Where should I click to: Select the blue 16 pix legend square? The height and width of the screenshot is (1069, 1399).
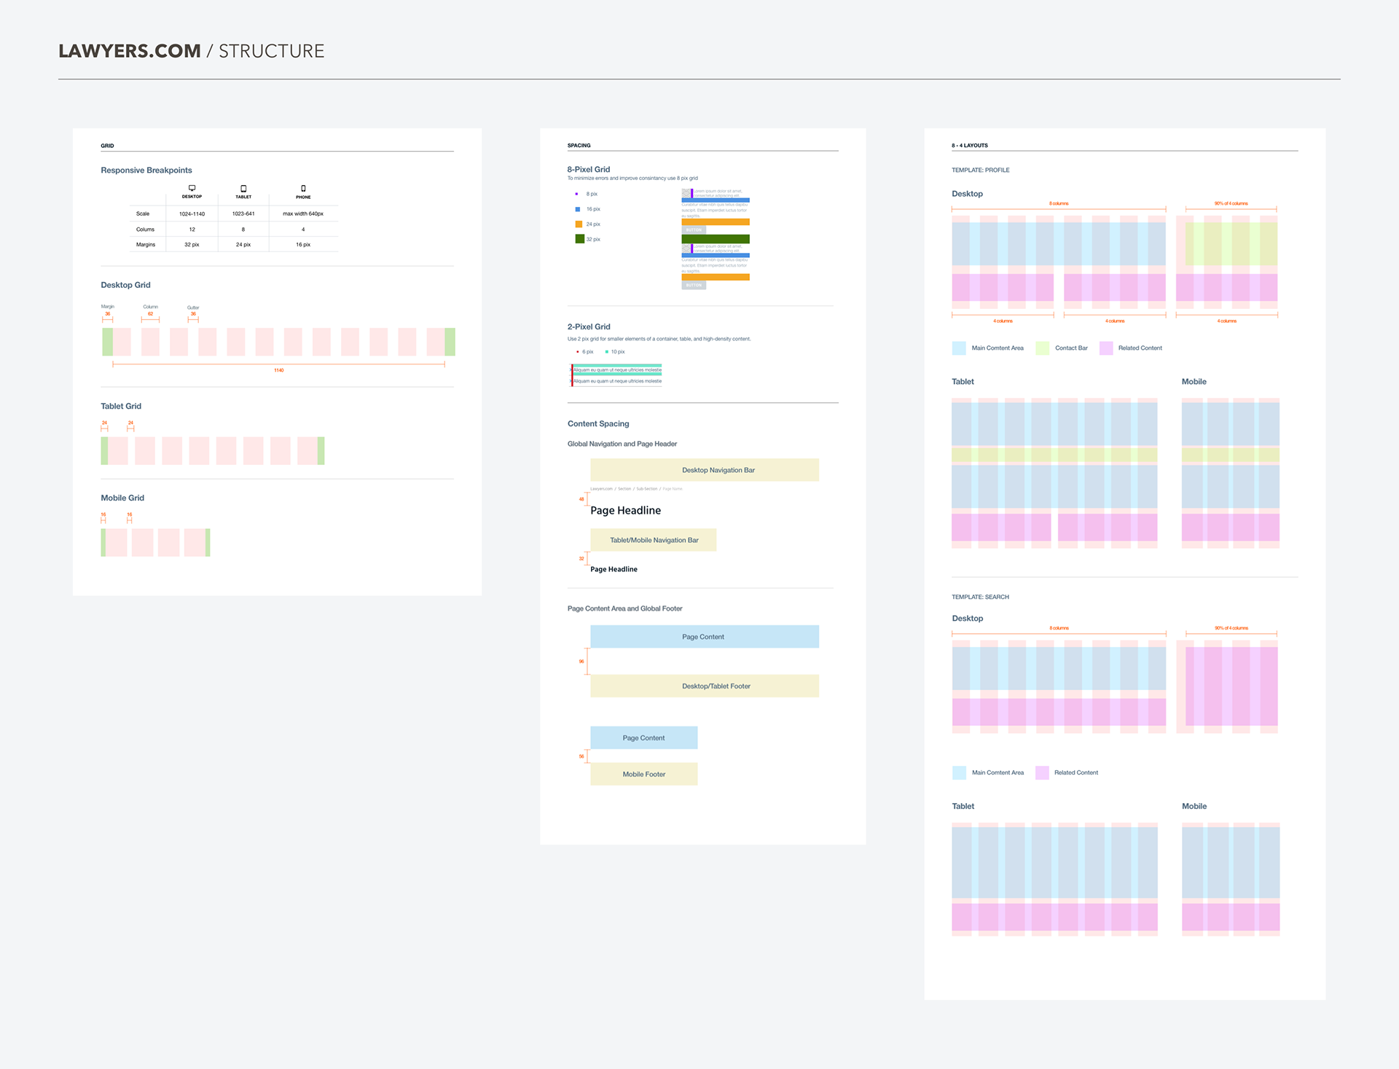tap(578, 209)
